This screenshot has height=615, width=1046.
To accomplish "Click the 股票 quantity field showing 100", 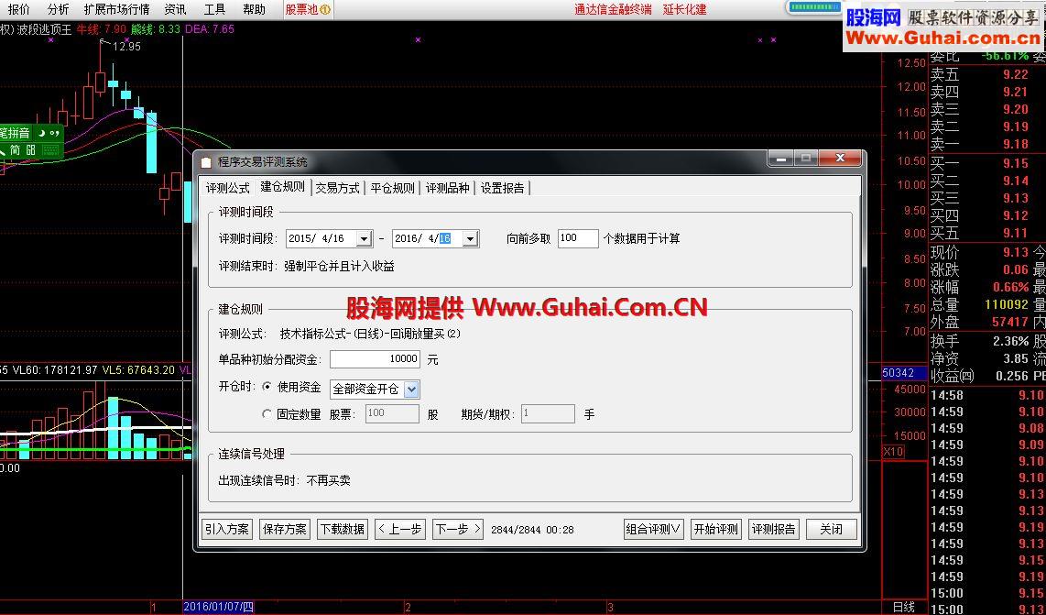I will pos(392,414).
